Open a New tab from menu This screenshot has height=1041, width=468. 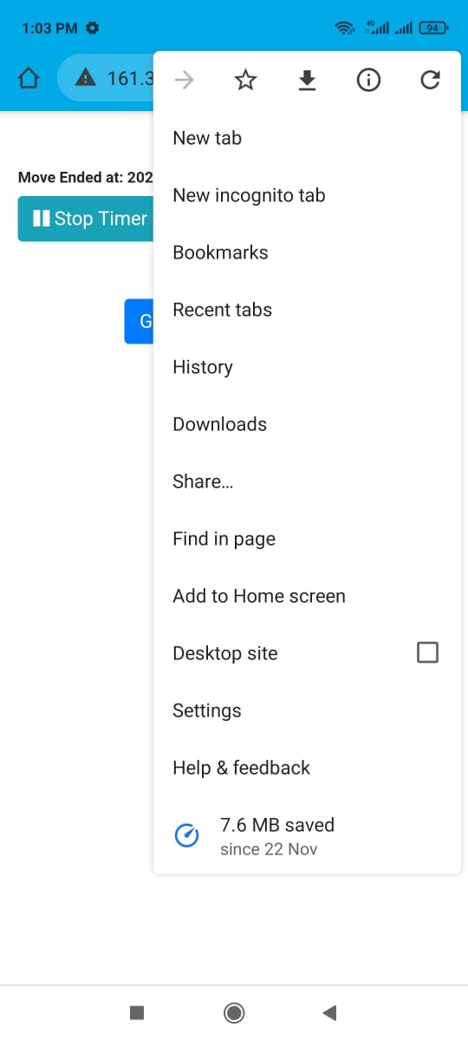click(307, 138)
